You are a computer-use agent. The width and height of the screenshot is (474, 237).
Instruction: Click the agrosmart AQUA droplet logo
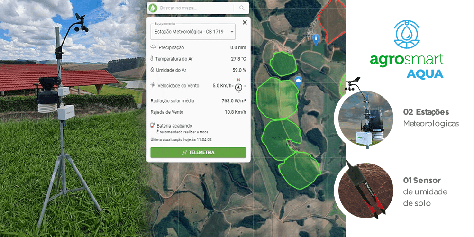click(407, 34)
